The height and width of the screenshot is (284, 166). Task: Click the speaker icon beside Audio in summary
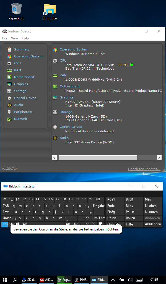click(55, 138)
